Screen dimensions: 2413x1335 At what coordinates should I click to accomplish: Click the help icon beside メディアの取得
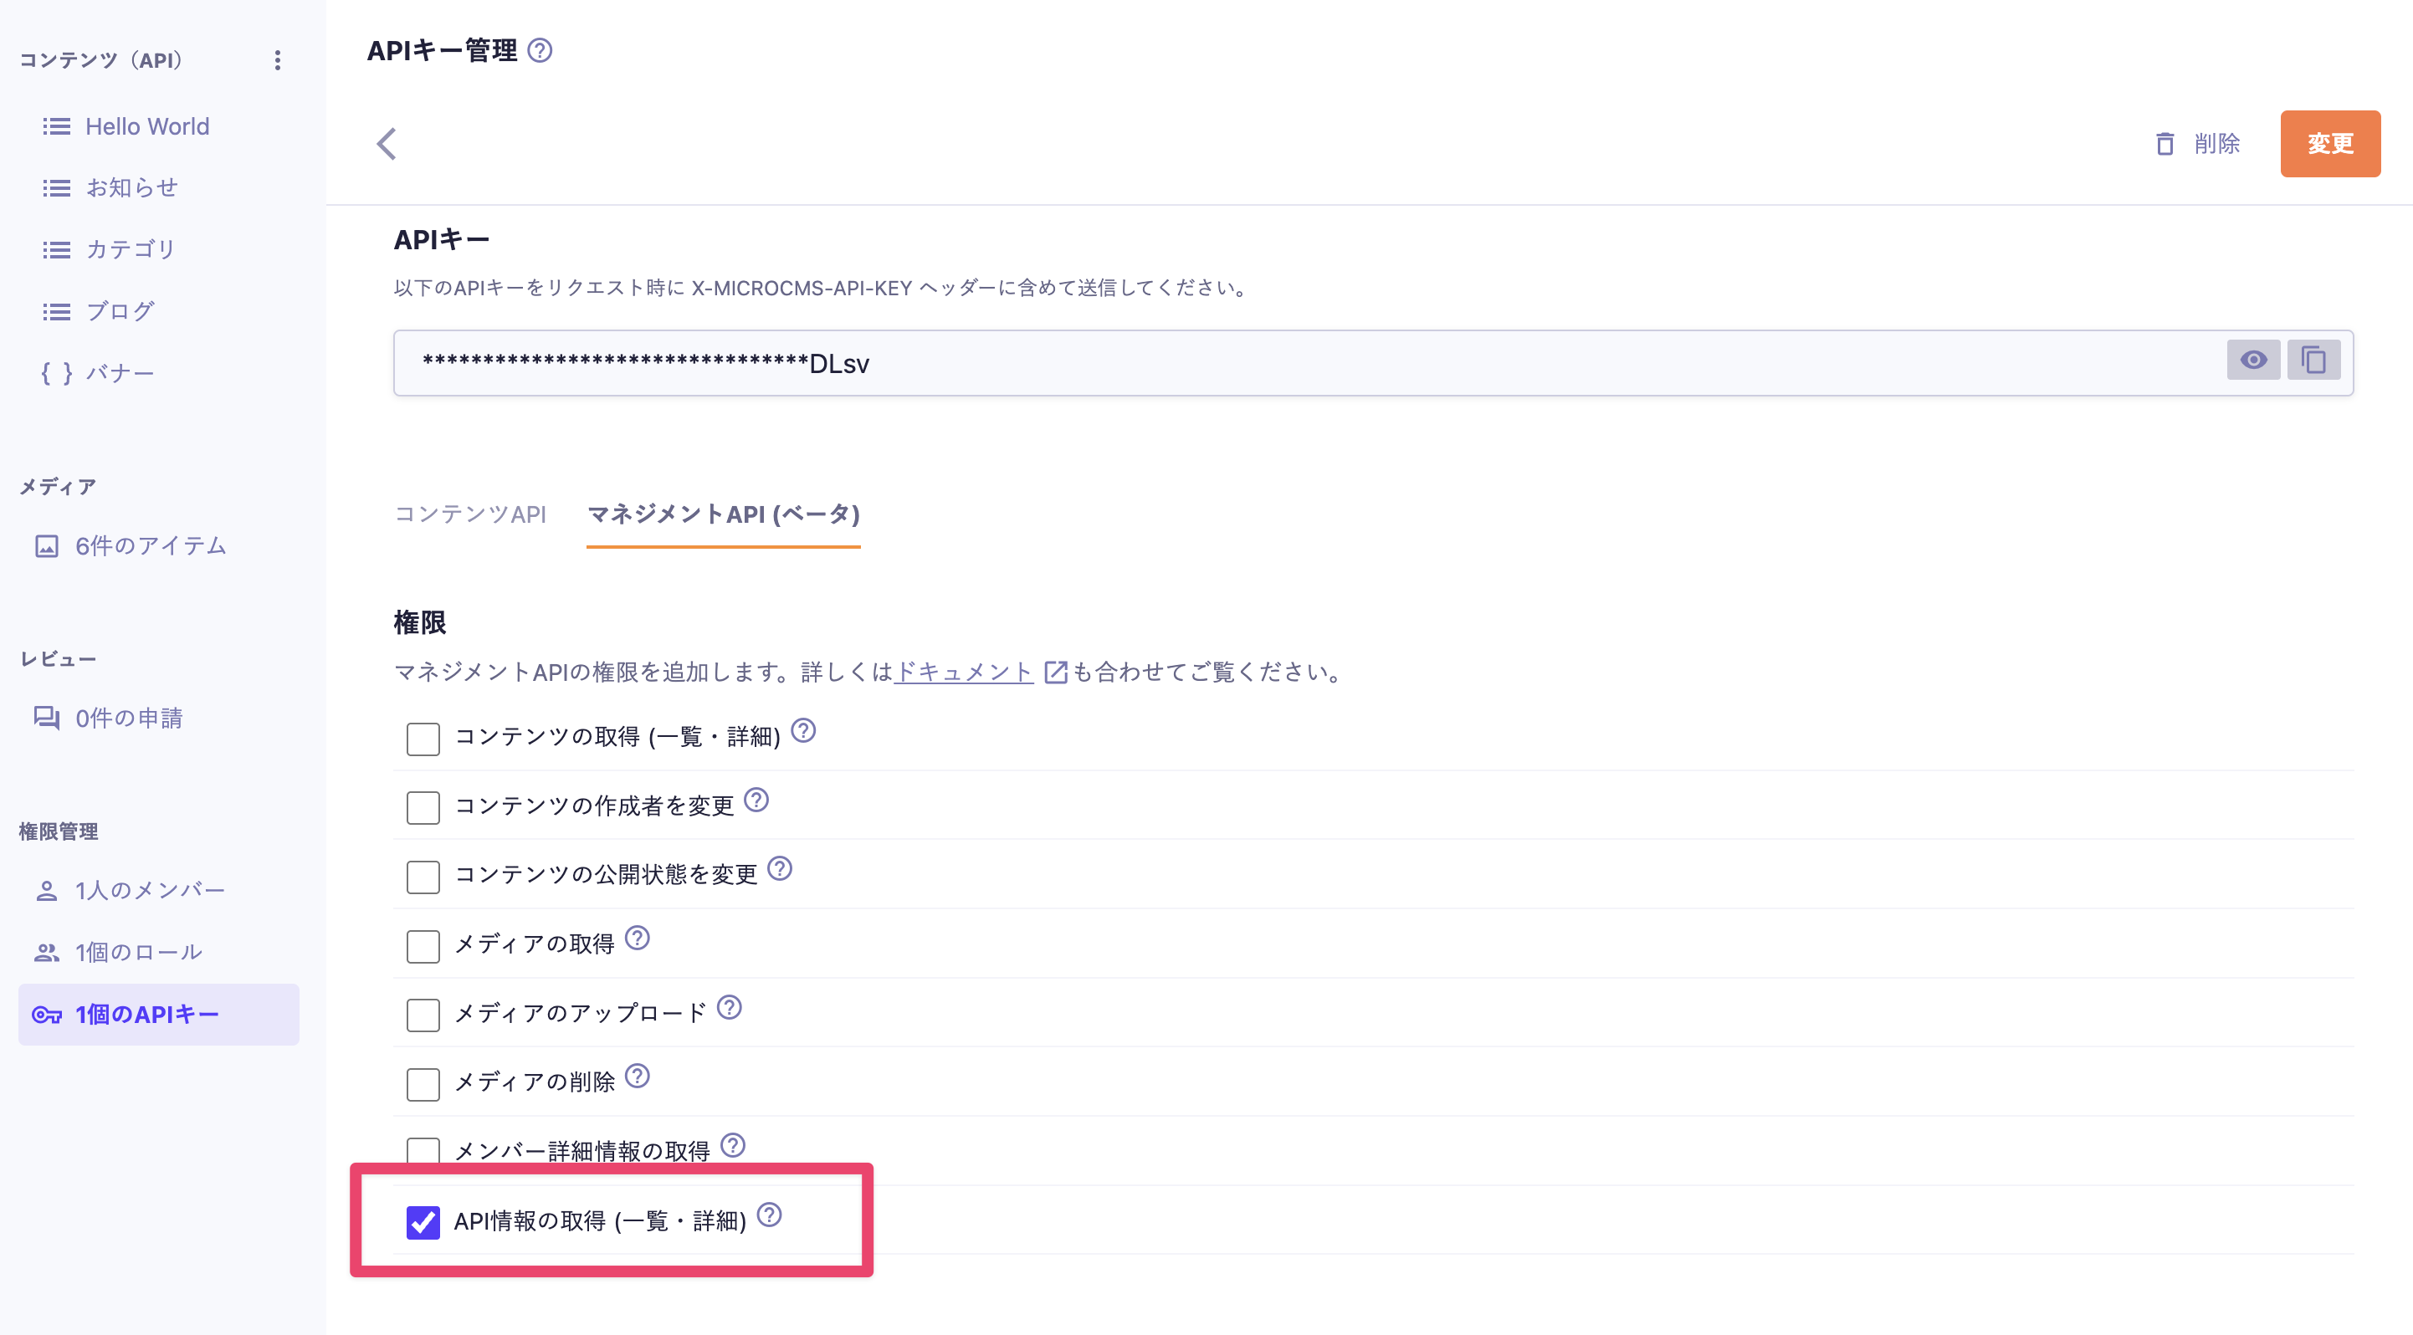click(x=638, y=941)
